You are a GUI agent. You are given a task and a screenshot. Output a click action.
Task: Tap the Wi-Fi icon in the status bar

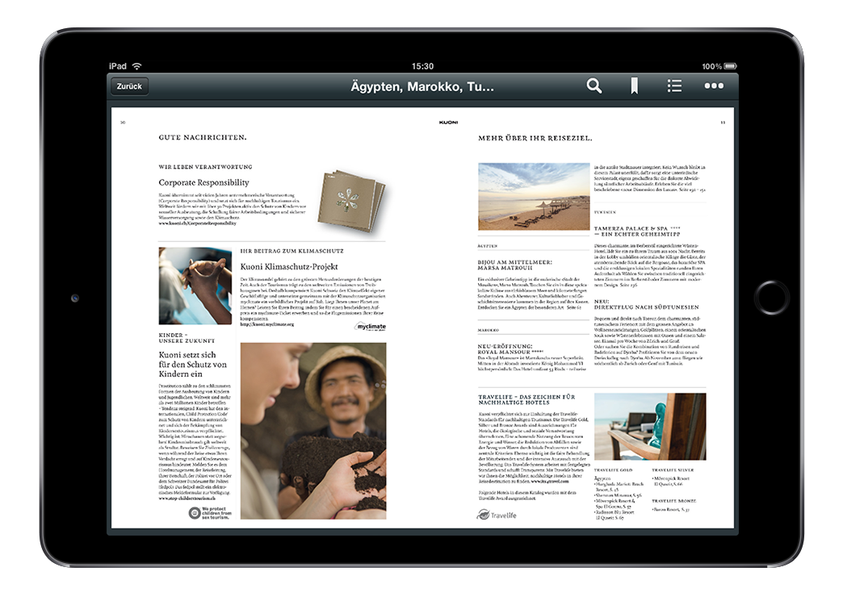pos(137,66)
